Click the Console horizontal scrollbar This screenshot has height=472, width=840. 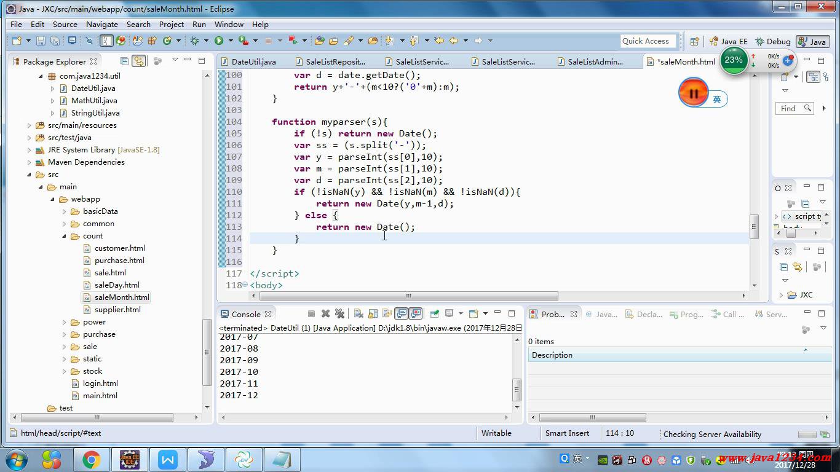[367, 417]
